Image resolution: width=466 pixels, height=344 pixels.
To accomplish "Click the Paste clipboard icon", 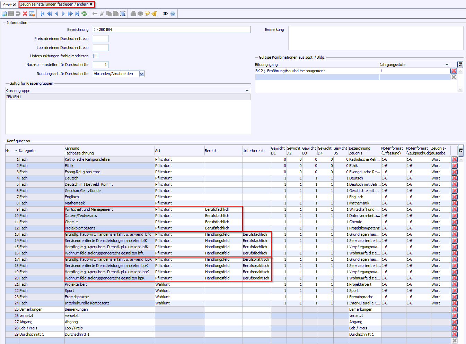I will tap(116, 14).
